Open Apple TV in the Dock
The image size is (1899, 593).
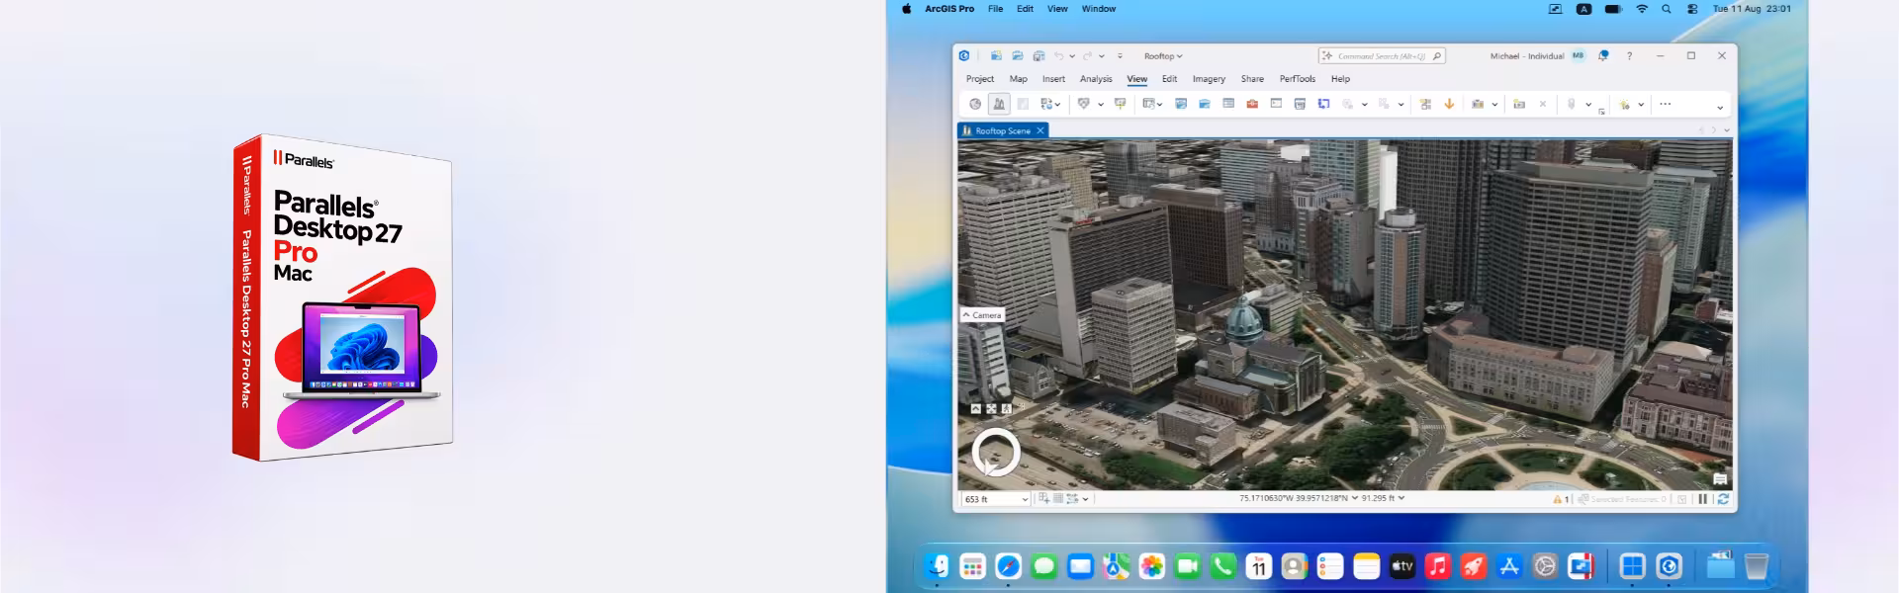click(x=1402, y=566)
